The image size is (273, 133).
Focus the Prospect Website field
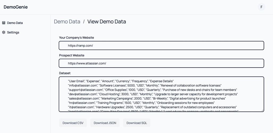pyautogui.click(x=162, y=63)
